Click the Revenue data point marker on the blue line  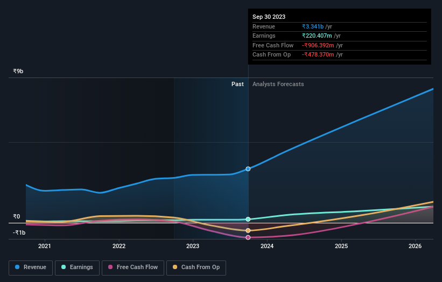tap(248, 169)
